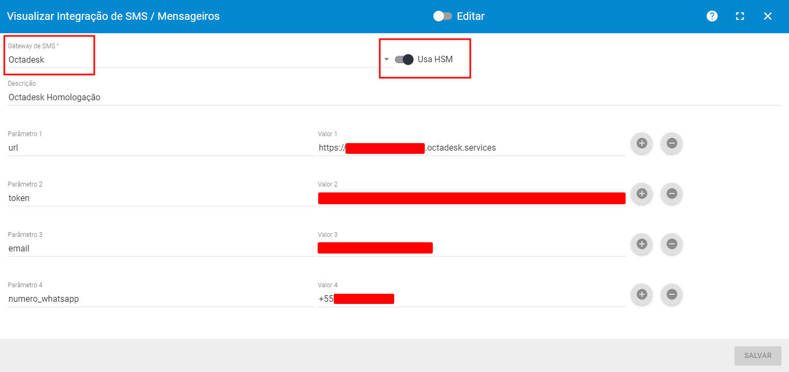This screenshot has height=372, width=789.
Task: Click the Valor 3 email value field
Action: tap(471, 249)
